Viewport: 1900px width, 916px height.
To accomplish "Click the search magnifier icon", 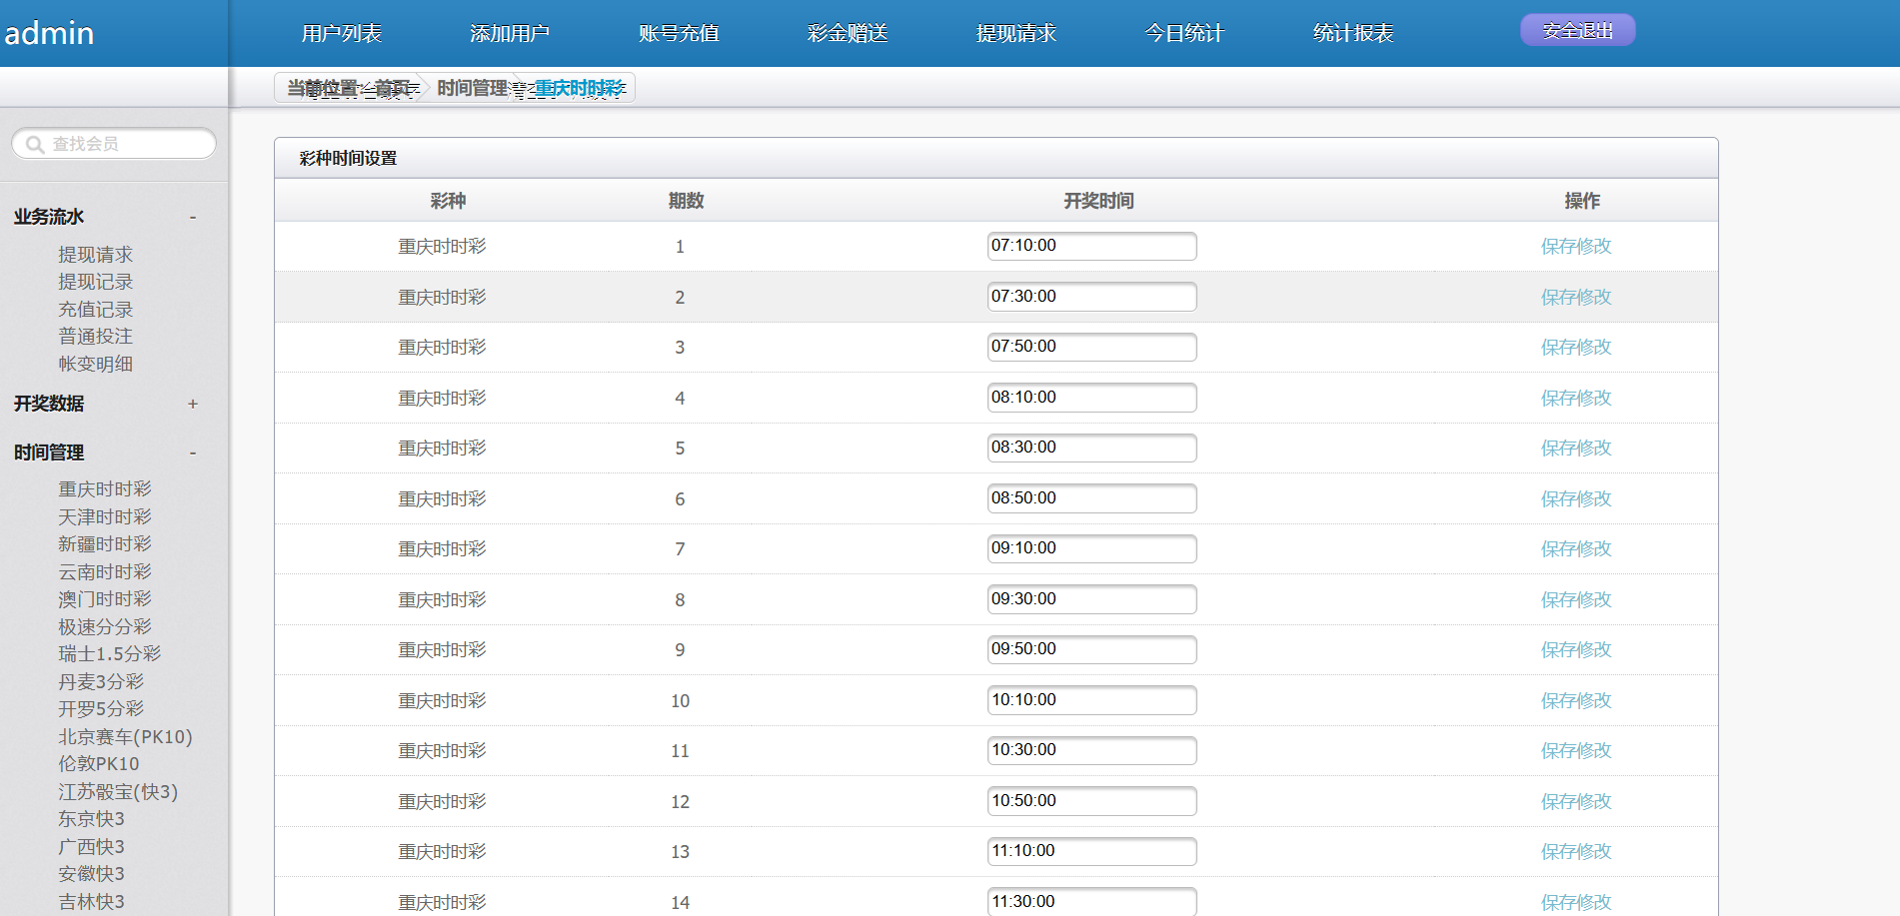I will (35, 145).
